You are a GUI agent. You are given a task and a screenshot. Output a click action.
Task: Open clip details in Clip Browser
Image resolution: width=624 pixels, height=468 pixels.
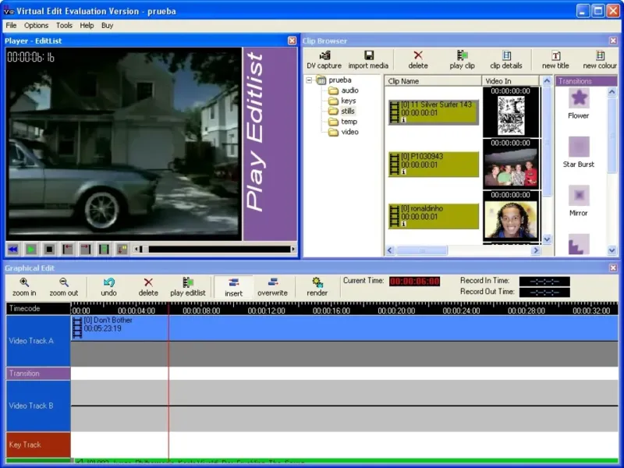point(505,55)
